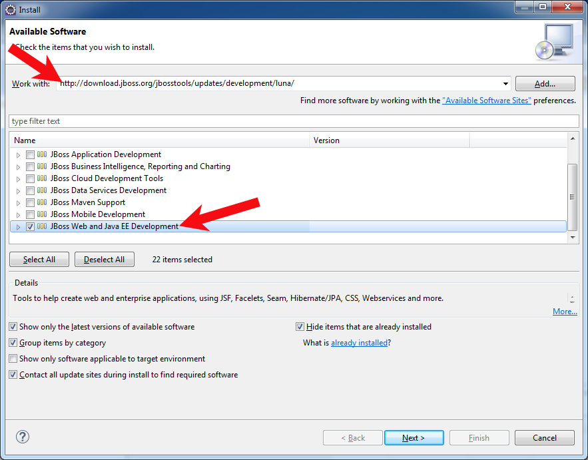588x460 pixels.
Task: Click the Version column header
Action: click(390, 140)
